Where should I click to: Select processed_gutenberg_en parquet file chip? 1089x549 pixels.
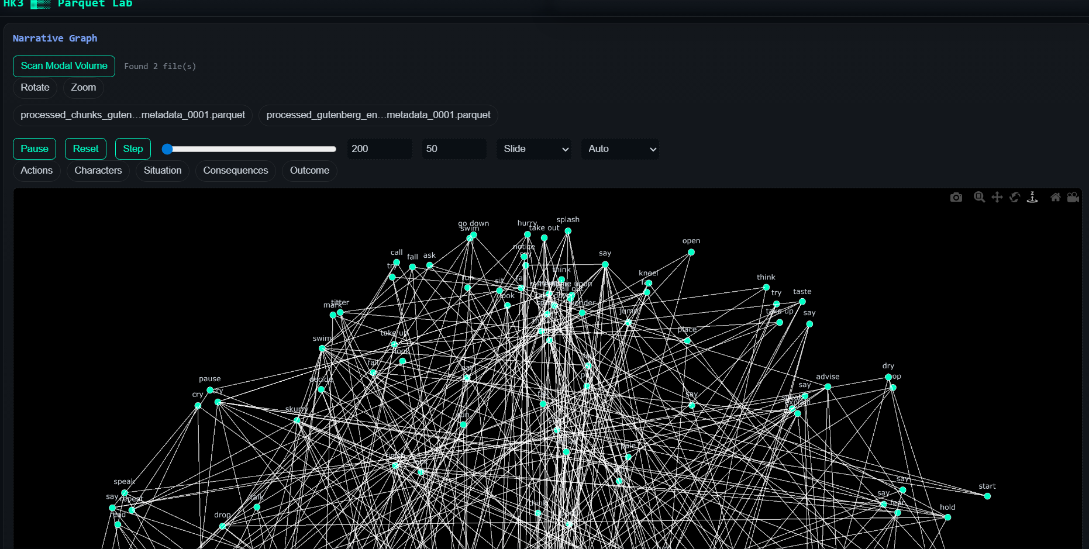point(378,115)
